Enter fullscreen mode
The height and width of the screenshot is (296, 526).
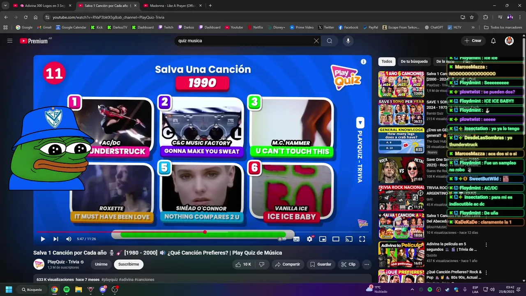tap(362, 239)
